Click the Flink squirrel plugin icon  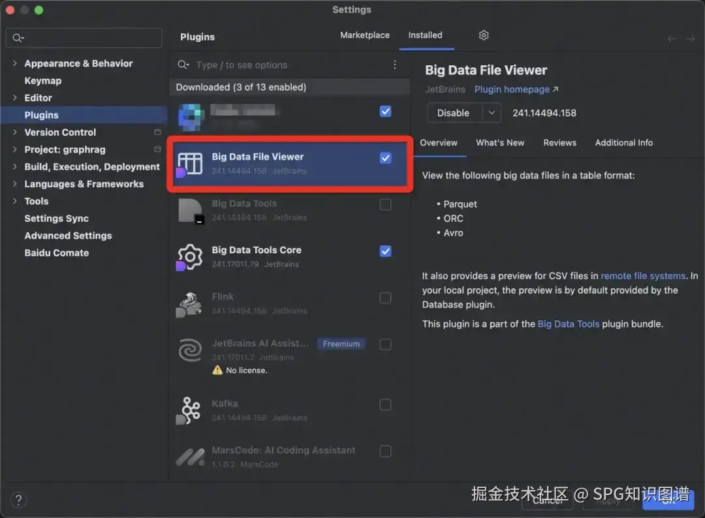189,304
